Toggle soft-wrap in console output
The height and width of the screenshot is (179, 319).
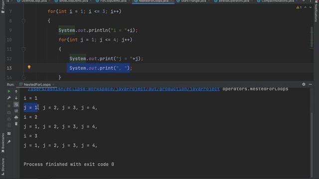[x=16, y=104]
